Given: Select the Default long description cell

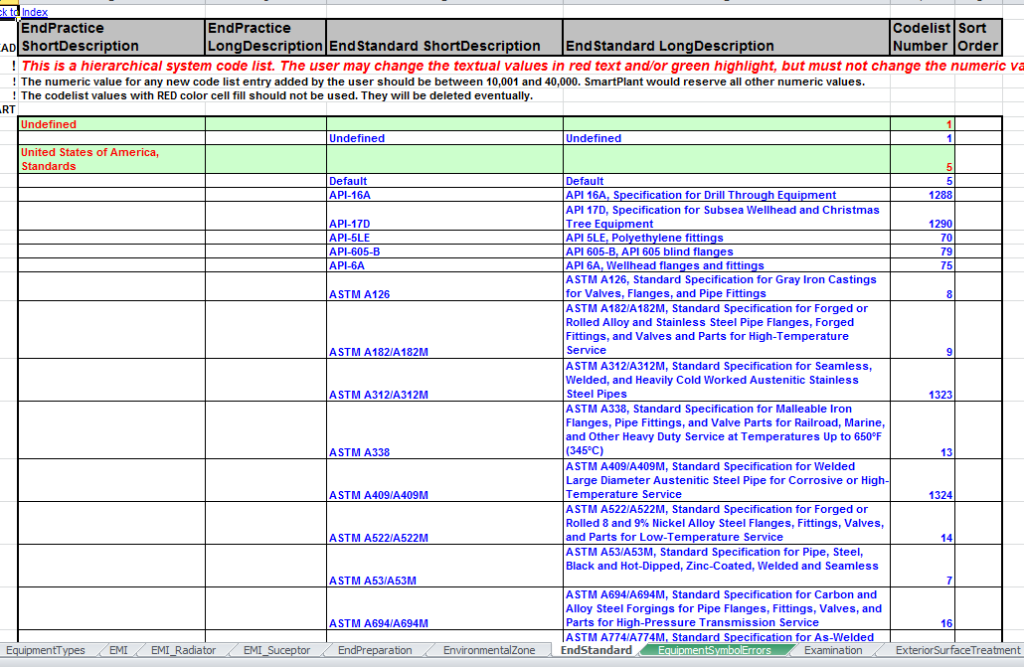Looking at the screenshot, I should pyautogui.click(x=727, y=181).
